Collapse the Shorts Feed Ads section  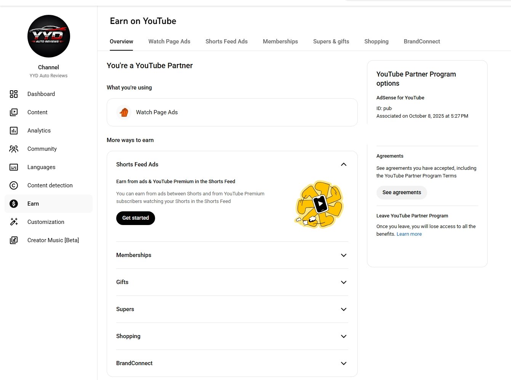(x=343, y=164)
